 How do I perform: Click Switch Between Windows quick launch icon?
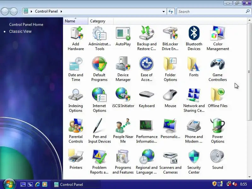(30, 185)
